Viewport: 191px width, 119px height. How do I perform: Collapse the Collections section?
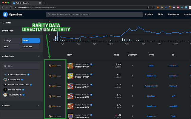point(38,56)
